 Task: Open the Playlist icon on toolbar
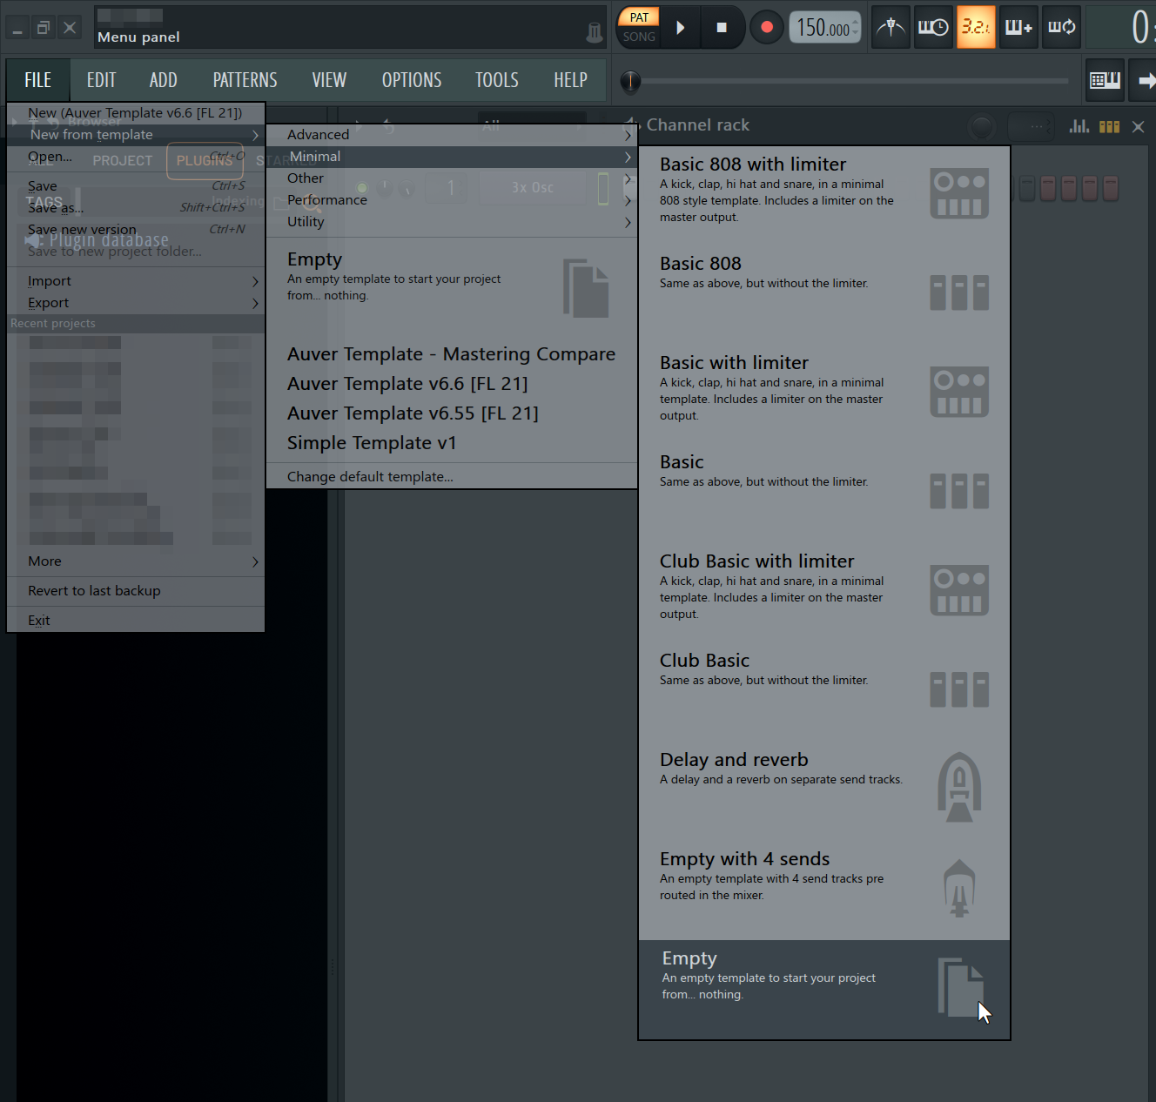1104,80
